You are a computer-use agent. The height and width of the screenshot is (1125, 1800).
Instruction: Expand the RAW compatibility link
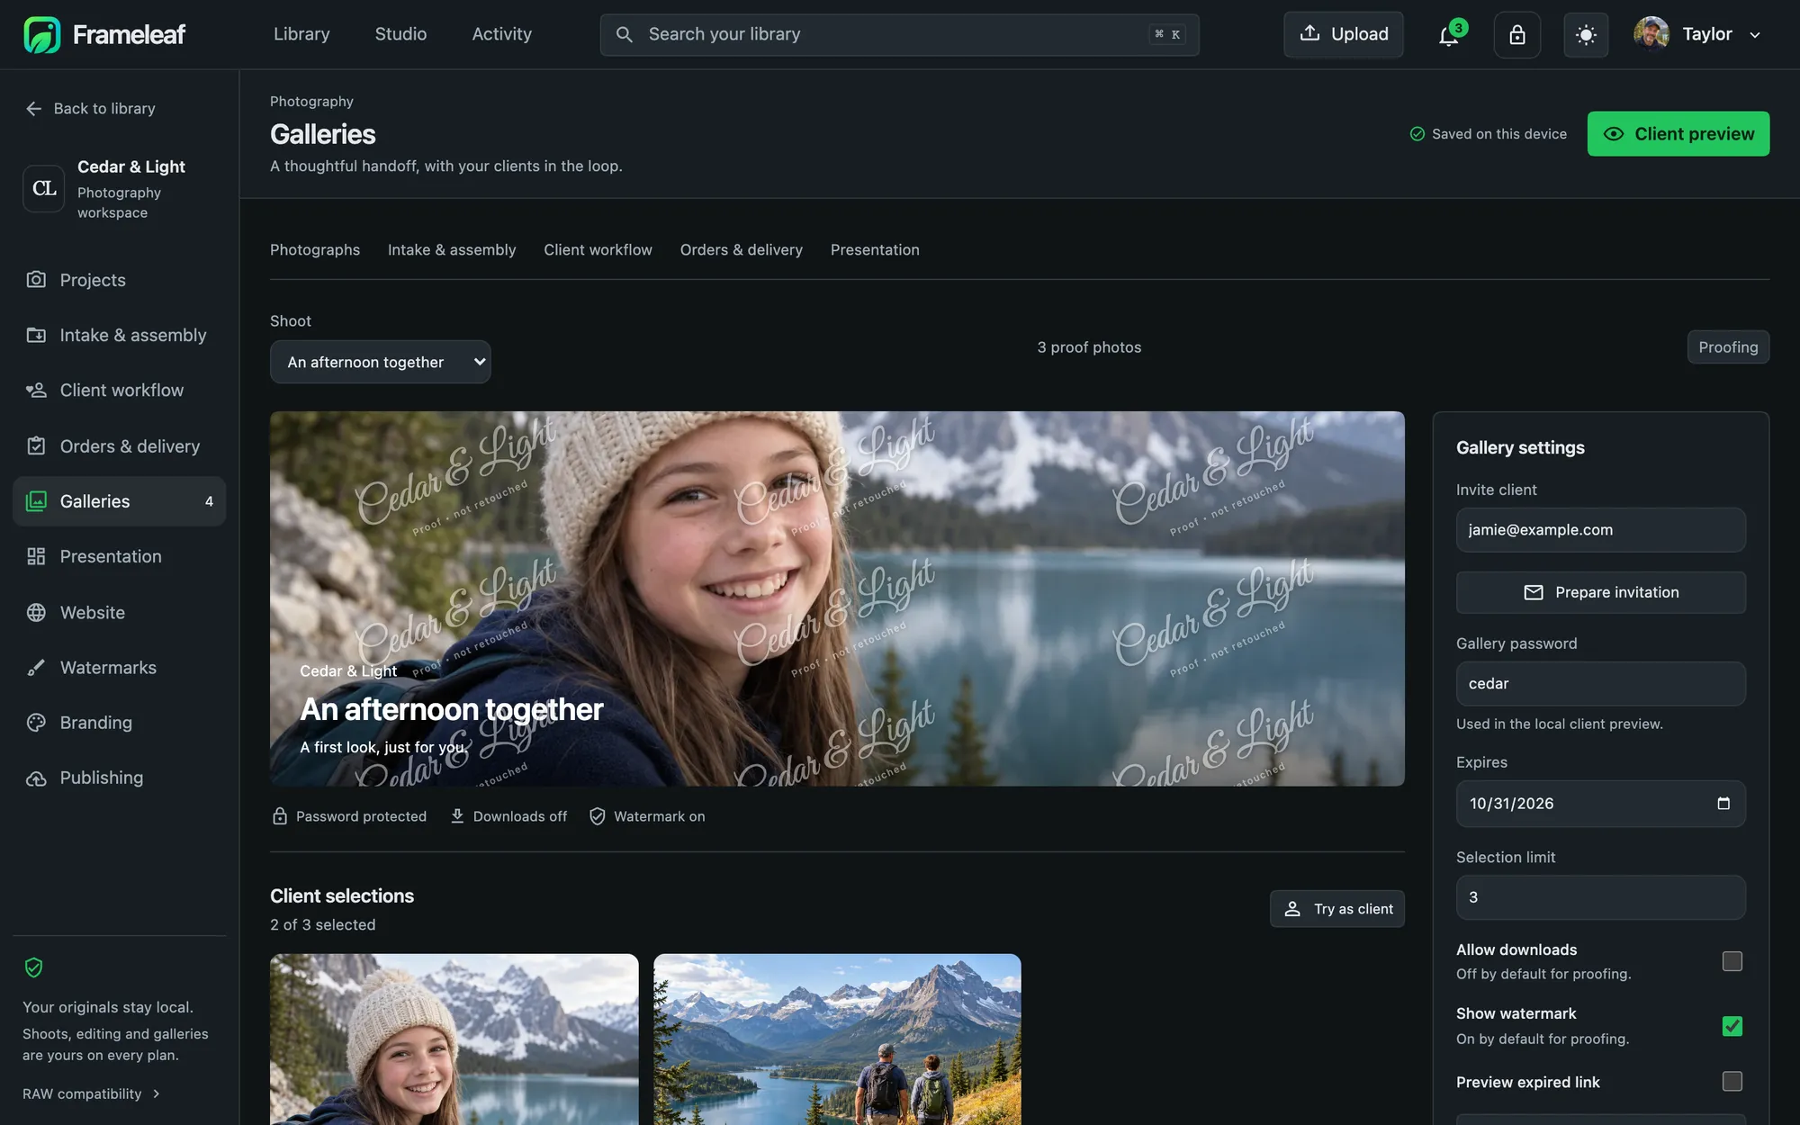pyautogui.click(x=91, y=1093)
